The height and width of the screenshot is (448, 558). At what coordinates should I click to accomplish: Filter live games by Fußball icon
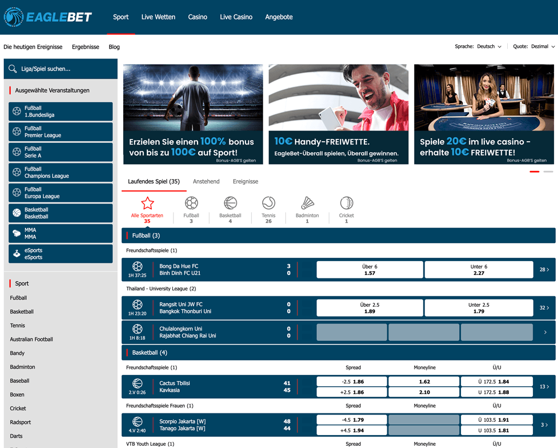click(191, 203)
